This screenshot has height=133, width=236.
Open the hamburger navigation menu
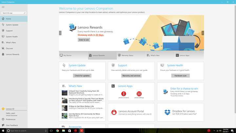tap(3, 7)
